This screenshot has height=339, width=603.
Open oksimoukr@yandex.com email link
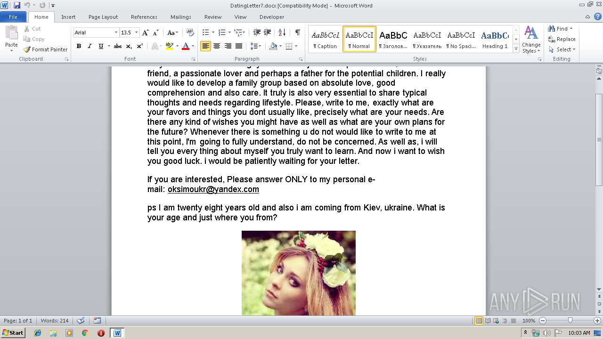point(213,189)
